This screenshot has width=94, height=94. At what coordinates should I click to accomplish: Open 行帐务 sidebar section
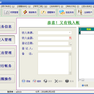point(7,66)
